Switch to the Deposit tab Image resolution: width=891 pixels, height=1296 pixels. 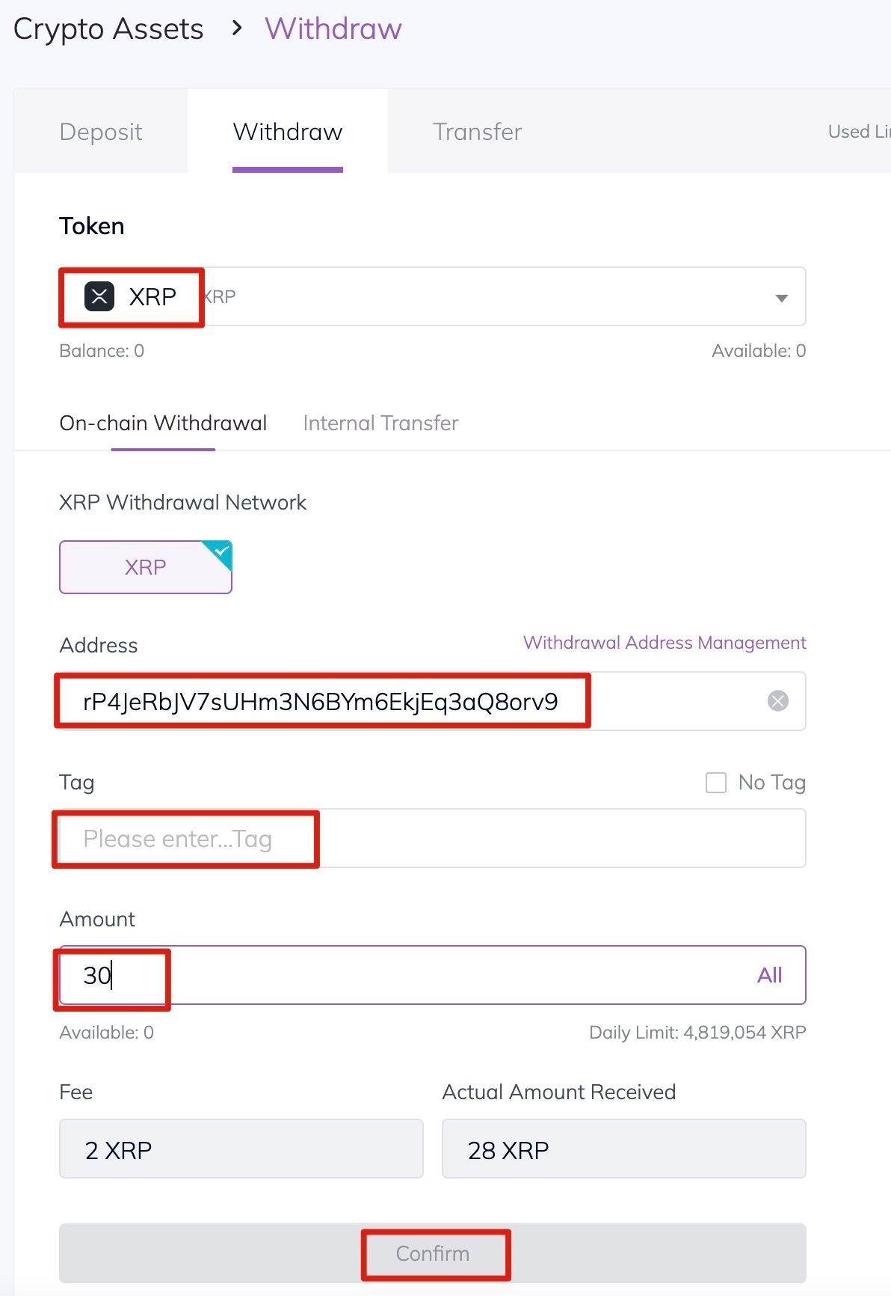coord(101,132)
